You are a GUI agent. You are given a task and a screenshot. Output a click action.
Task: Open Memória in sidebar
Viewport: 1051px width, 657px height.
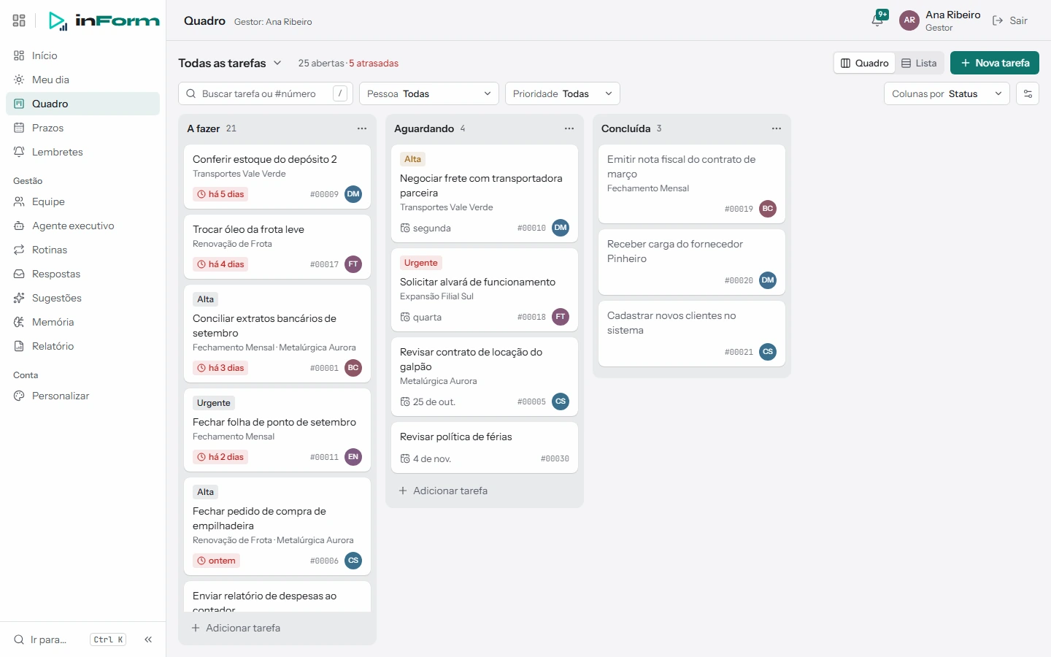(x=82, y=322)
